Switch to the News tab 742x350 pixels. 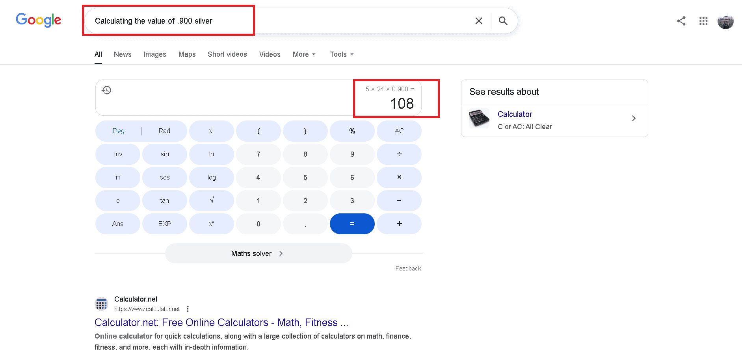pos(122,54)
